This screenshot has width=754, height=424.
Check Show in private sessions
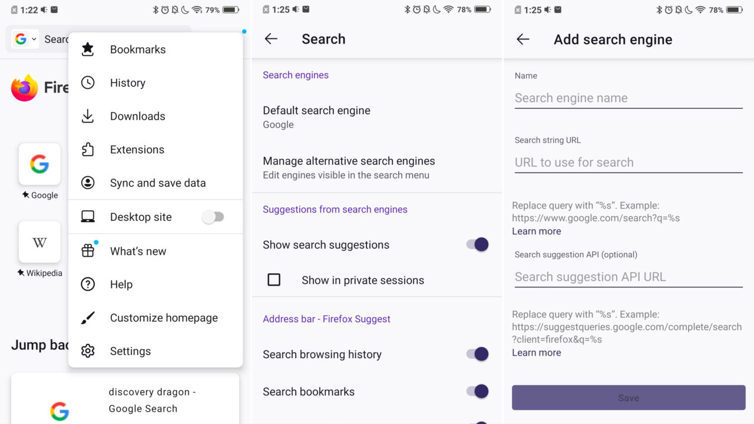pyautogui.click(x=274, y=280)
